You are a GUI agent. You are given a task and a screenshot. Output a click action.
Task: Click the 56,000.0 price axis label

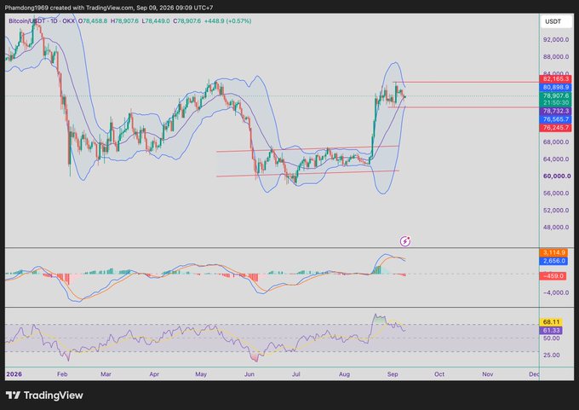coord(556,193)
